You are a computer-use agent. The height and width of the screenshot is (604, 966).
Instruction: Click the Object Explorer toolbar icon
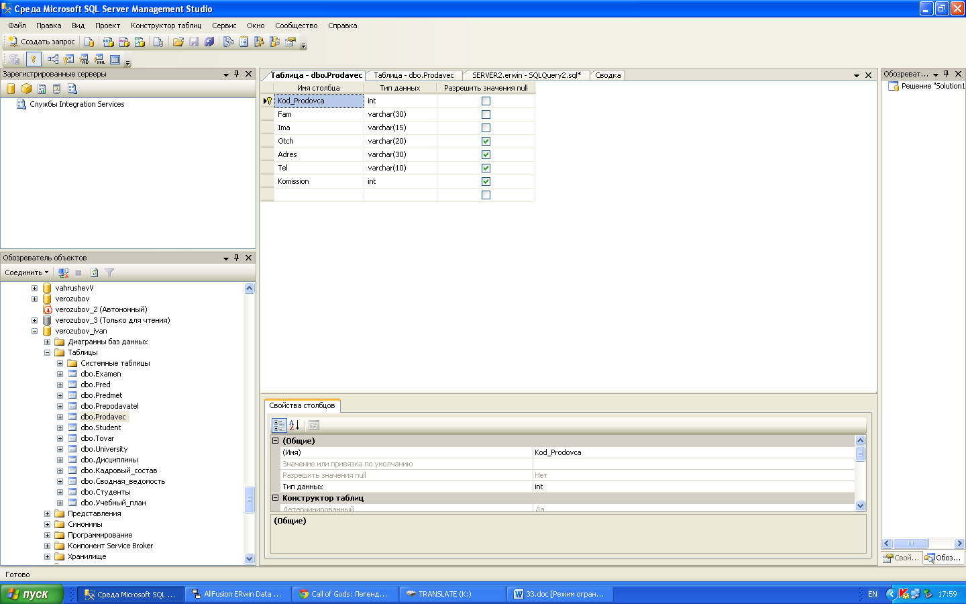(260, 42)
